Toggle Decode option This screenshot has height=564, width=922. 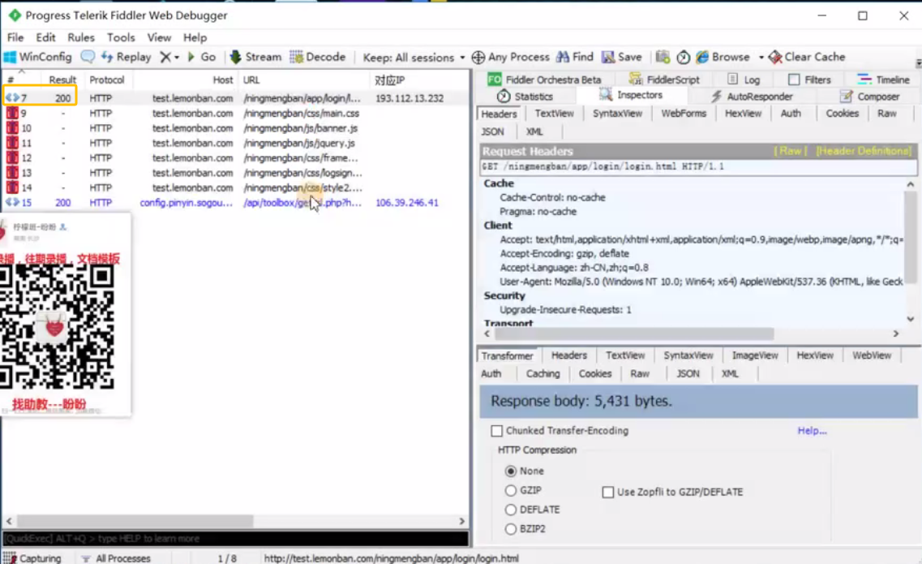(318, 57)
